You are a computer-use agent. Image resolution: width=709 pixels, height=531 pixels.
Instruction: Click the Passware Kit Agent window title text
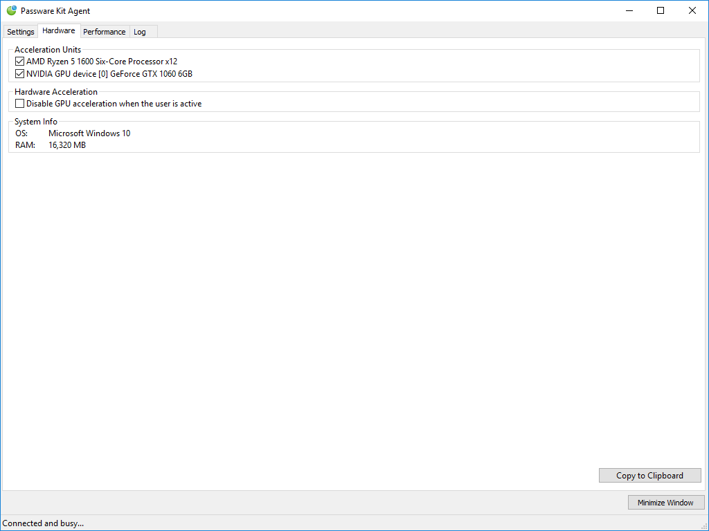(55, 11)
